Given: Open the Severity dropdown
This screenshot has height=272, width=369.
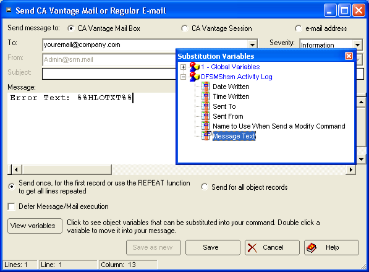Looking at the screenshot, I should click(x=357, y=45).
